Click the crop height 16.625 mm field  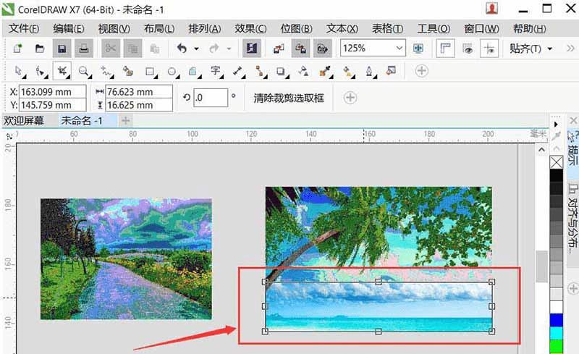point(139,105)
